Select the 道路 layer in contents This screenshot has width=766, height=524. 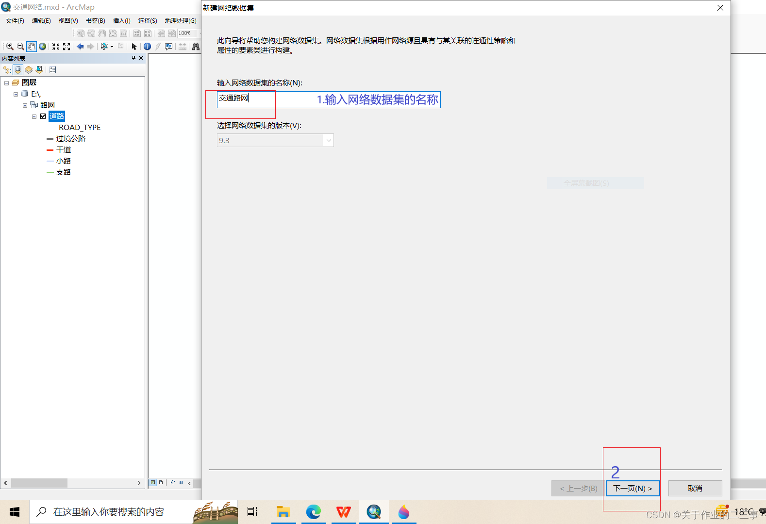click(57, 116)
